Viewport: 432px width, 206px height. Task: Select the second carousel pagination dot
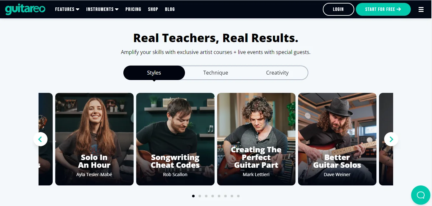(200, 196)
